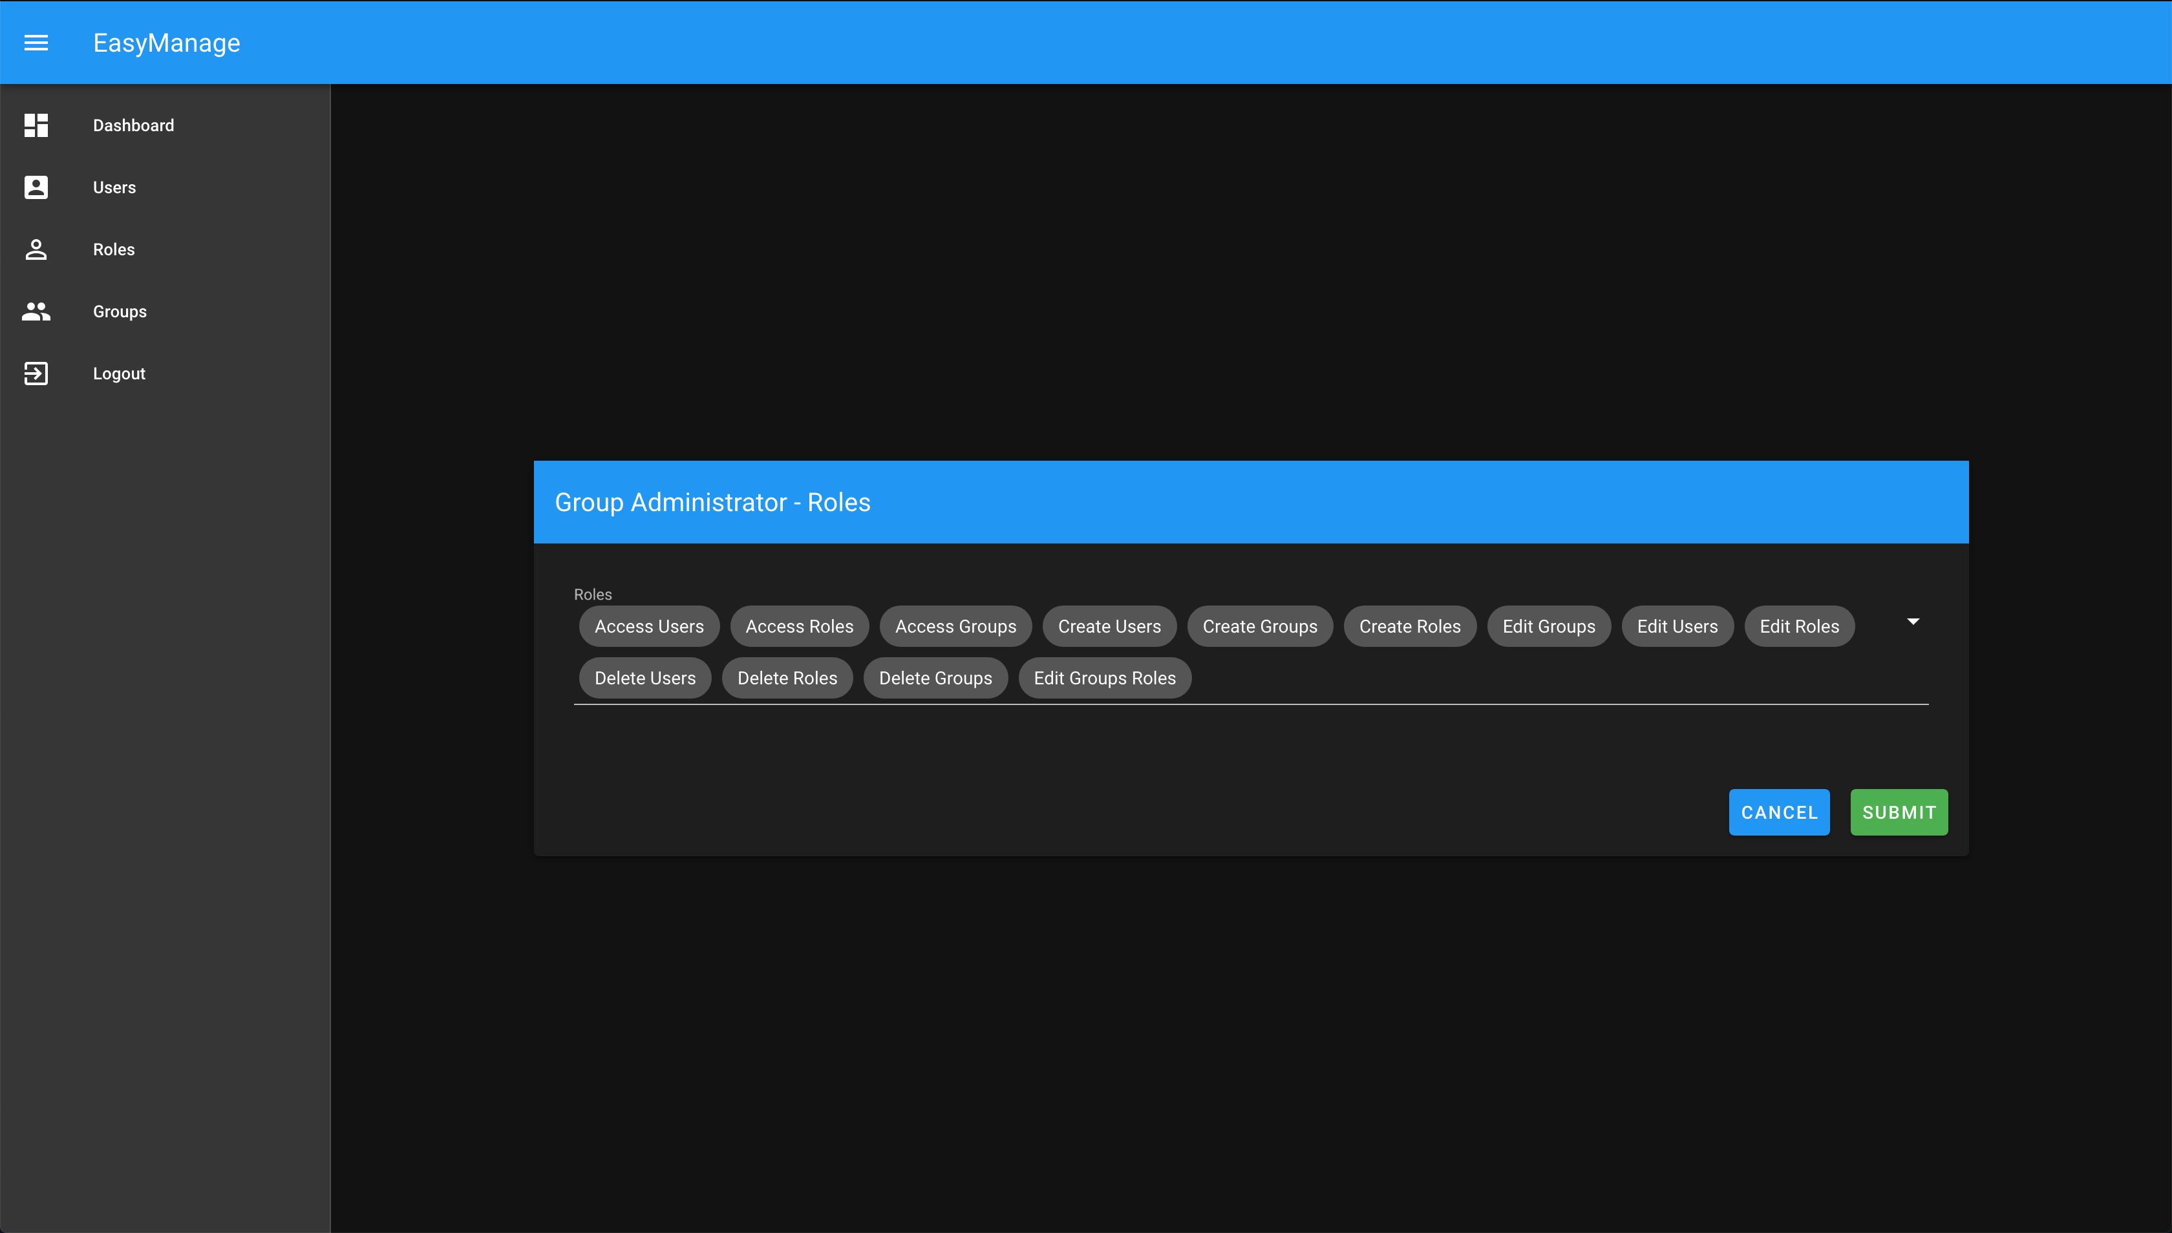Click empty area of Roles select field
Image resolution: width=2172 pixels, height=1233 pixels.
point(1525,679)
